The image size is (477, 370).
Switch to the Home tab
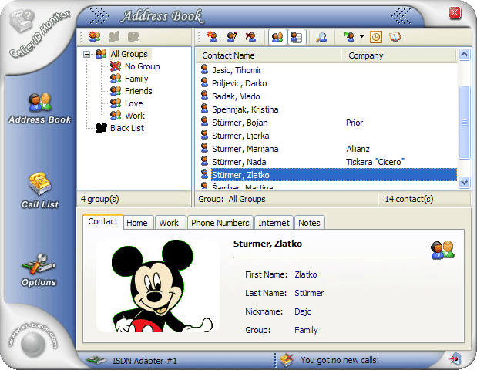[x=137, y=223]
